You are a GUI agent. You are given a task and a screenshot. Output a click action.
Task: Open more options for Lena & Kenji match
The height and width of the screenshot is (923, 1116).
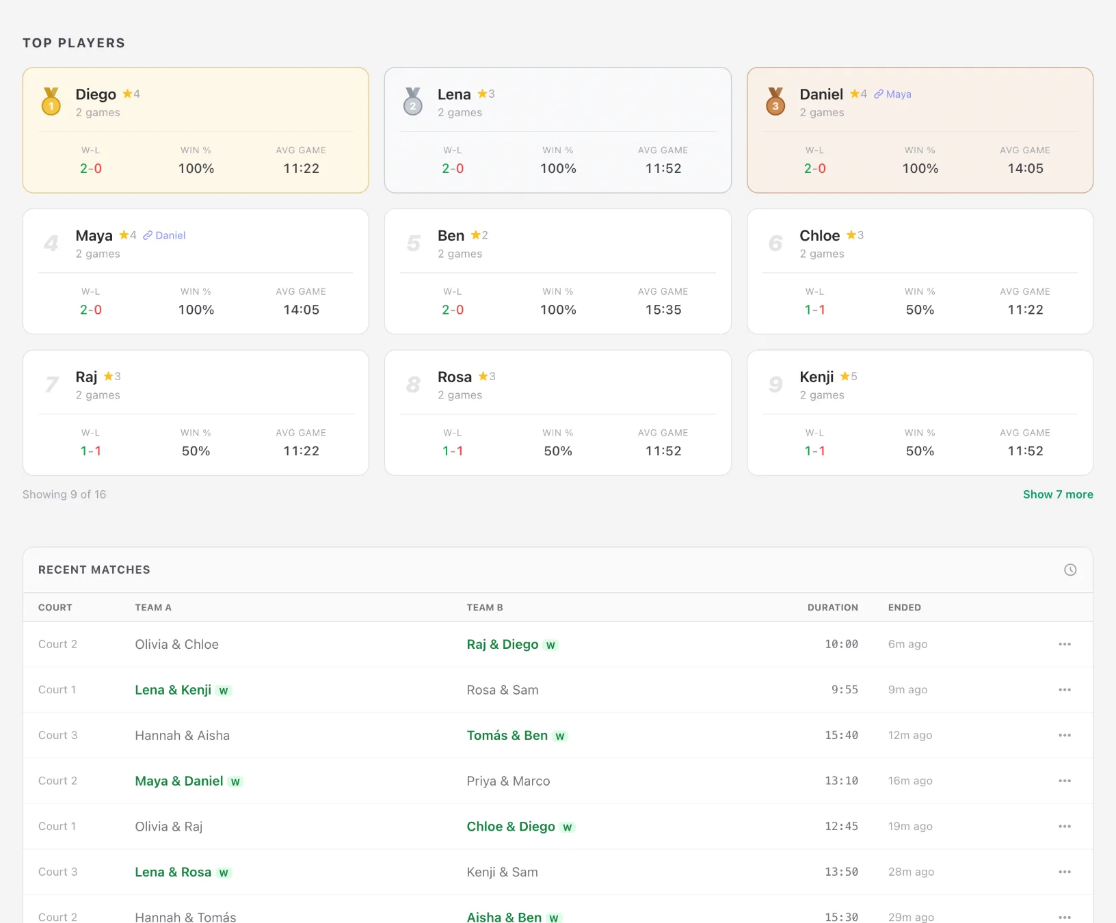tap(1065, 690)
